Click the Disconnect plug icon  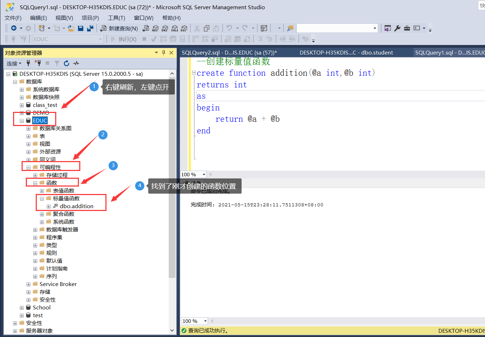pos(38,63)
